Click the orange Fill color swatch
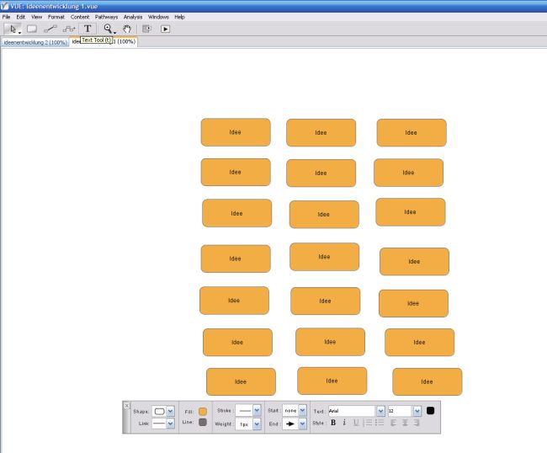Image resolution: width=547 pixels, height=453 pixels. point(202,411)
